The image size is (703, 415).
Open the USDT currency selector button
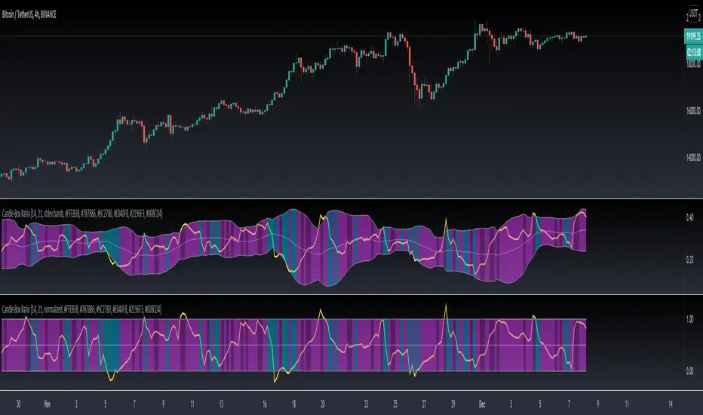(694, 14)
